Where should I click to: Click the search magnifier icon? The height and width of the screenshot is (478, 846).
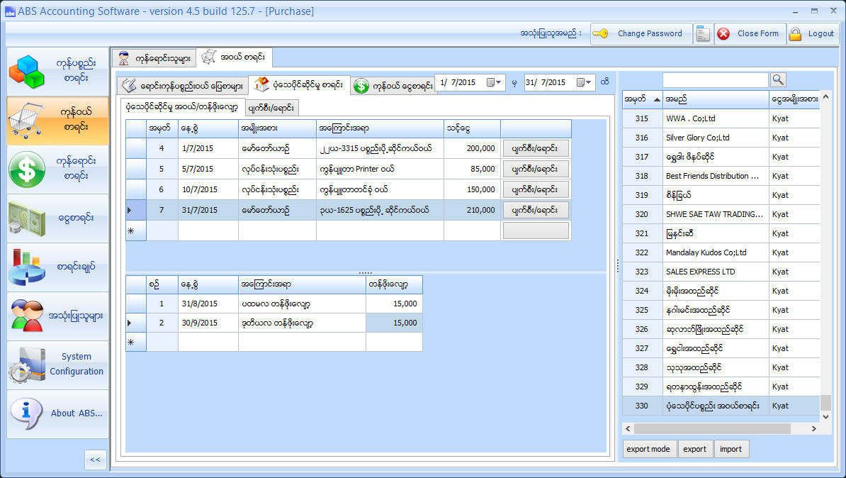point(778,80)
